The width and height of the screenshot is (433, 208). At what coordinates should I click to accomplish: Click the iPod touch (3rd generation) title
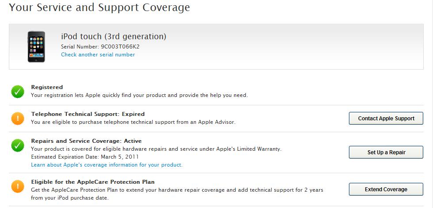pos(114,36)
